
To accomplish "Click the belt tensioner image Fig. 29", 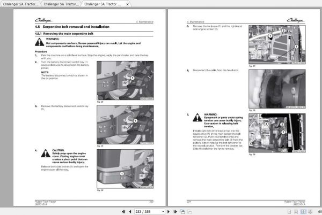I will [x=277, y=133].
